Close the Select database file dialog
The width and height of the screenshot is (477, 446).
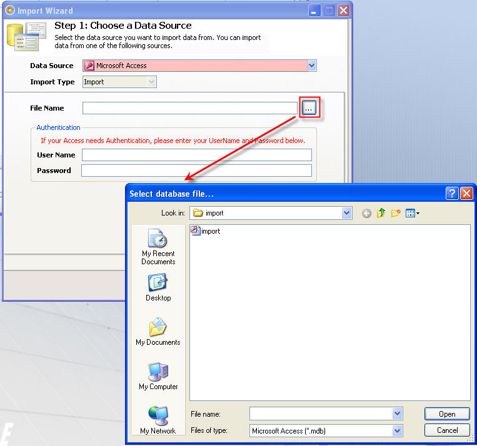466,194
